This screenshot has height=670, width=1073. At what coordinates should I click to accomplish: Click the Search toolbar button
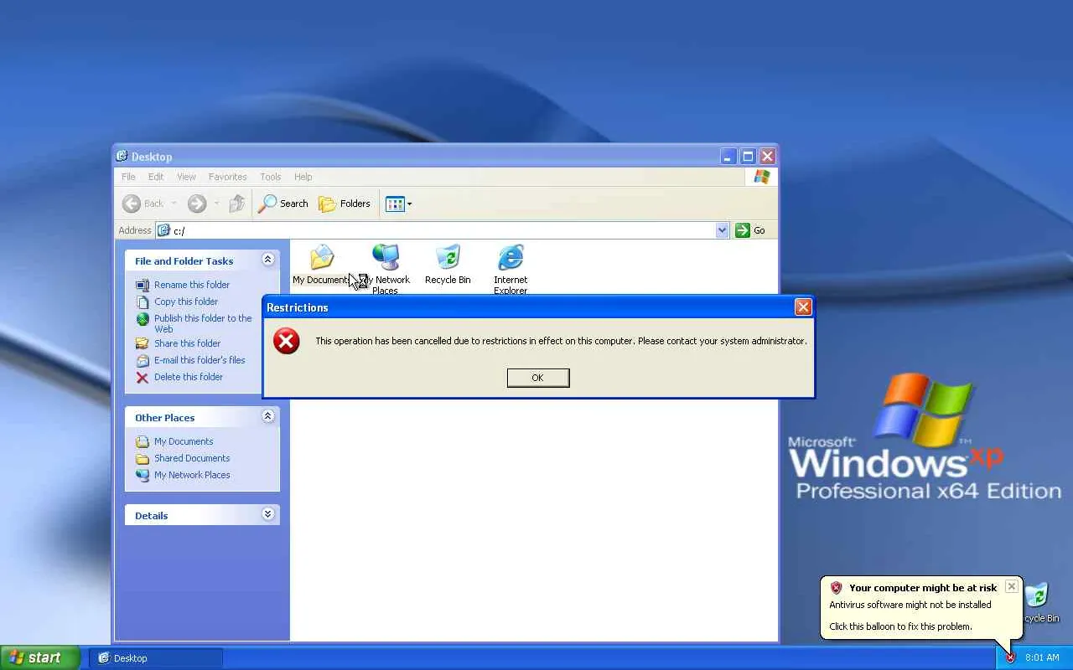(x=283, y=204)
